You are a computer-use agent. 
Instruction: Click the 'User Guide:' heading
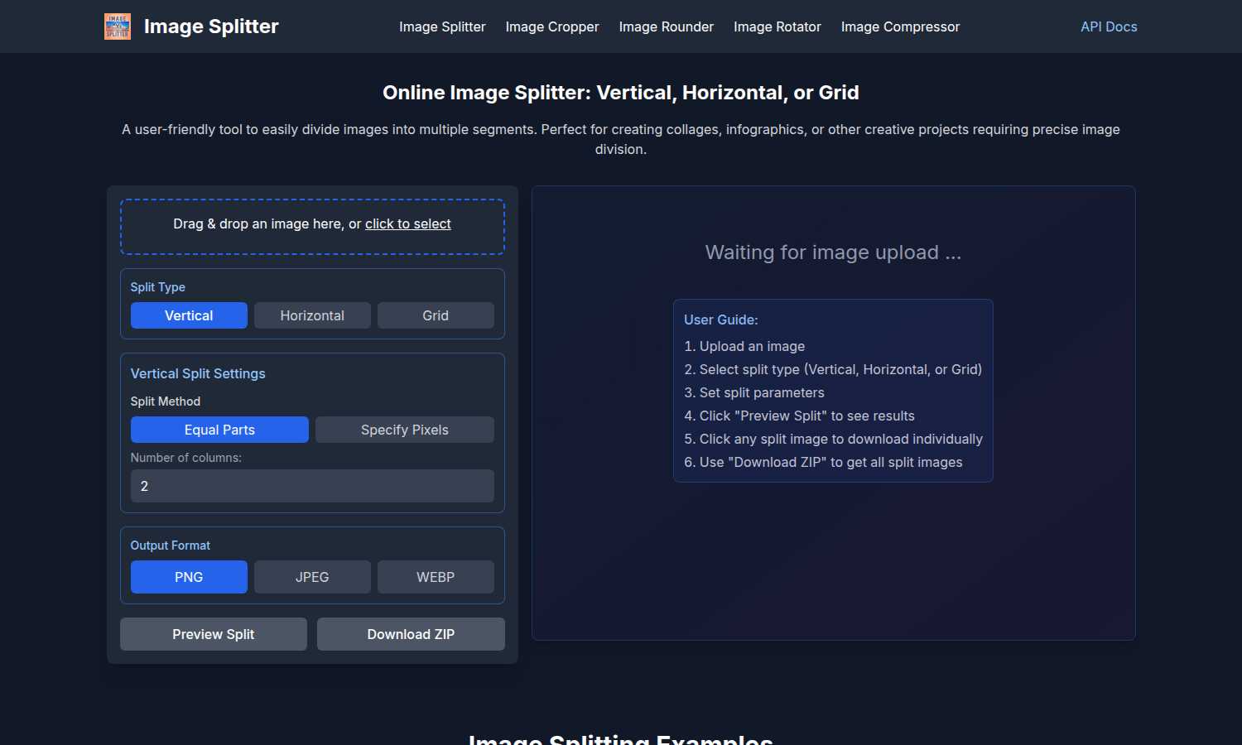[x=721, y=320]
